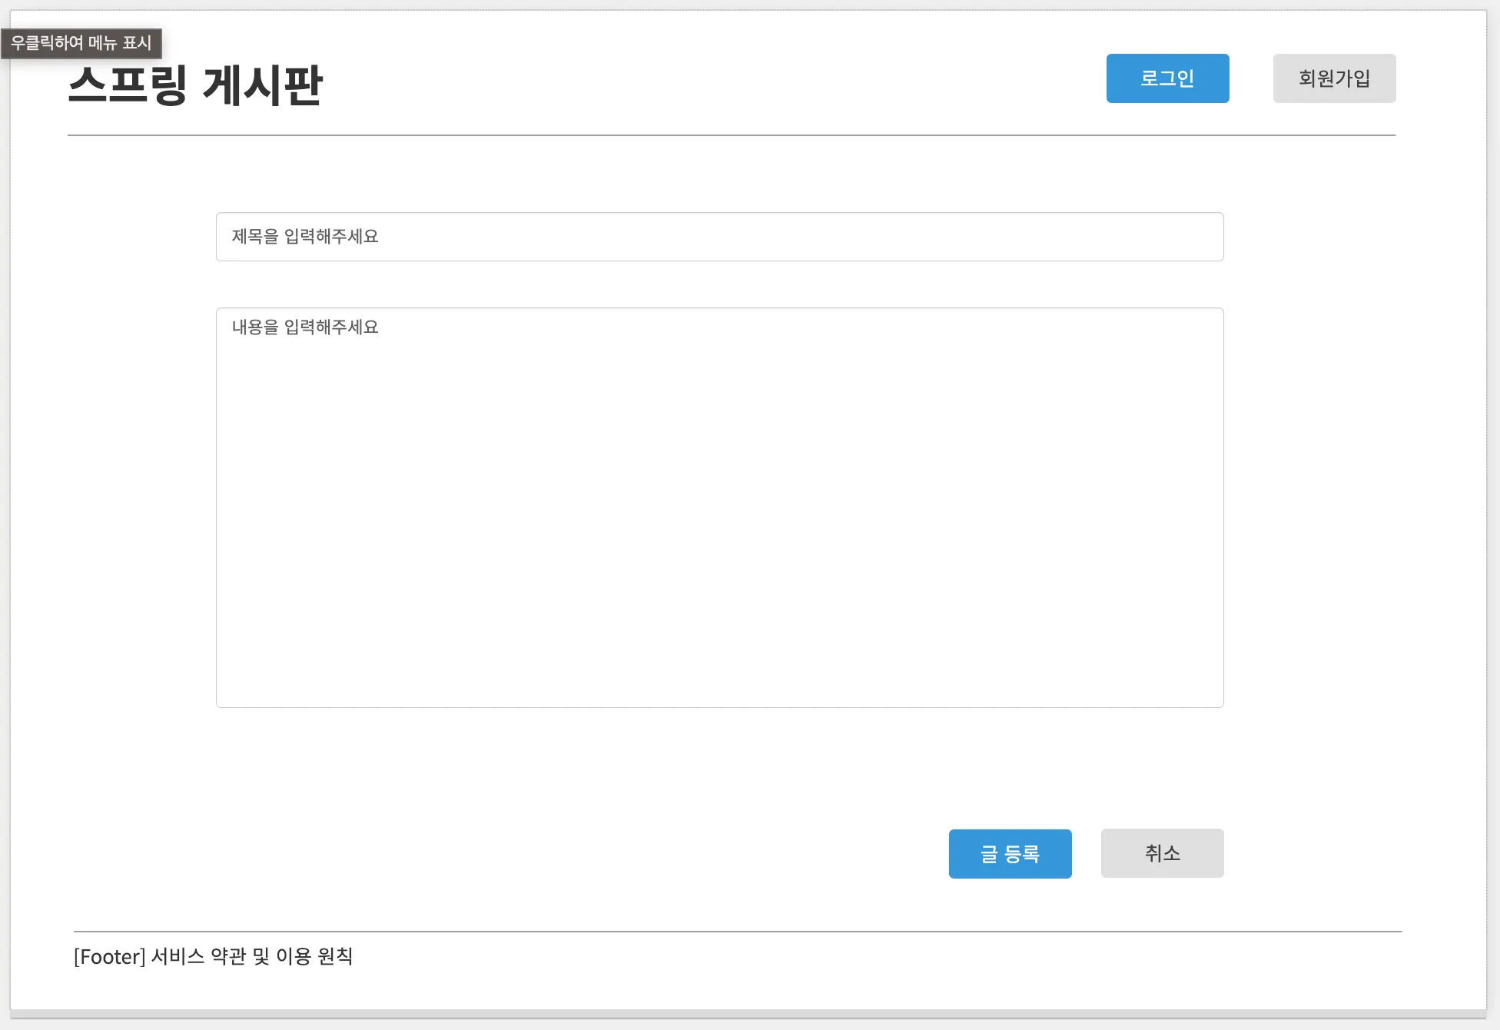Viewport: 1500px width, 1030px height.
Task: Click the 내용을 입력해주세요 placeholder text
Action: pos(305,327)
